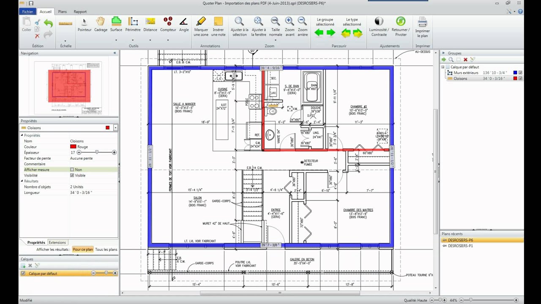541x304 pixels.
Task: Click the zoom slider in status bar
Action: pos(489,300)
